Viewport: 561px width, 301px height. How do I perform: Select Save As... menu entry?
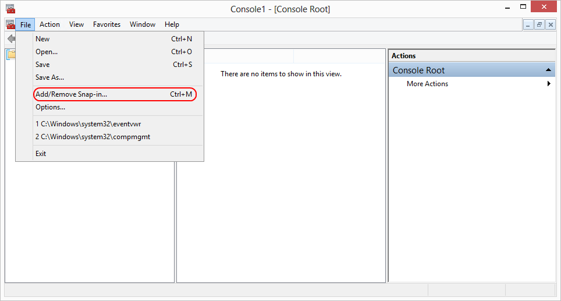[x=49, y=77]
